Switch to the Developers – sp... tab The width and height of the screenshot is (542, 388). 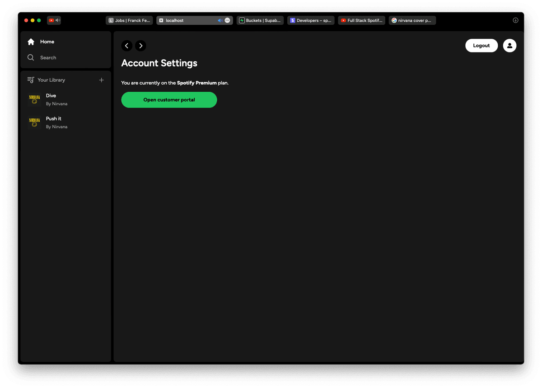tap(311, 20)
